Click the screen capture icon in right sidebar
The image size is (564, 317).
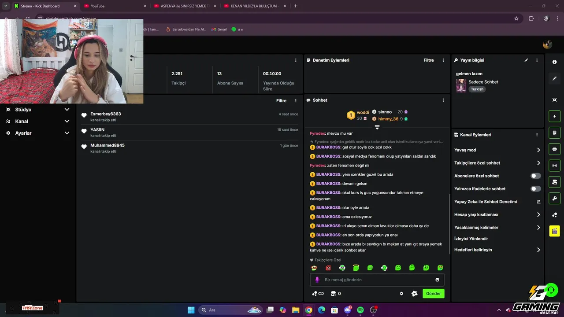coord(554,100)
